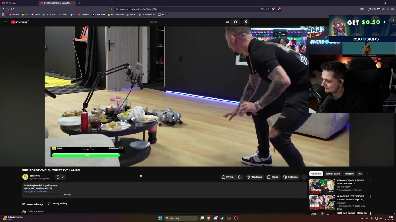Reload the current page
The image size is (396, 222).
tap(12, 9)
